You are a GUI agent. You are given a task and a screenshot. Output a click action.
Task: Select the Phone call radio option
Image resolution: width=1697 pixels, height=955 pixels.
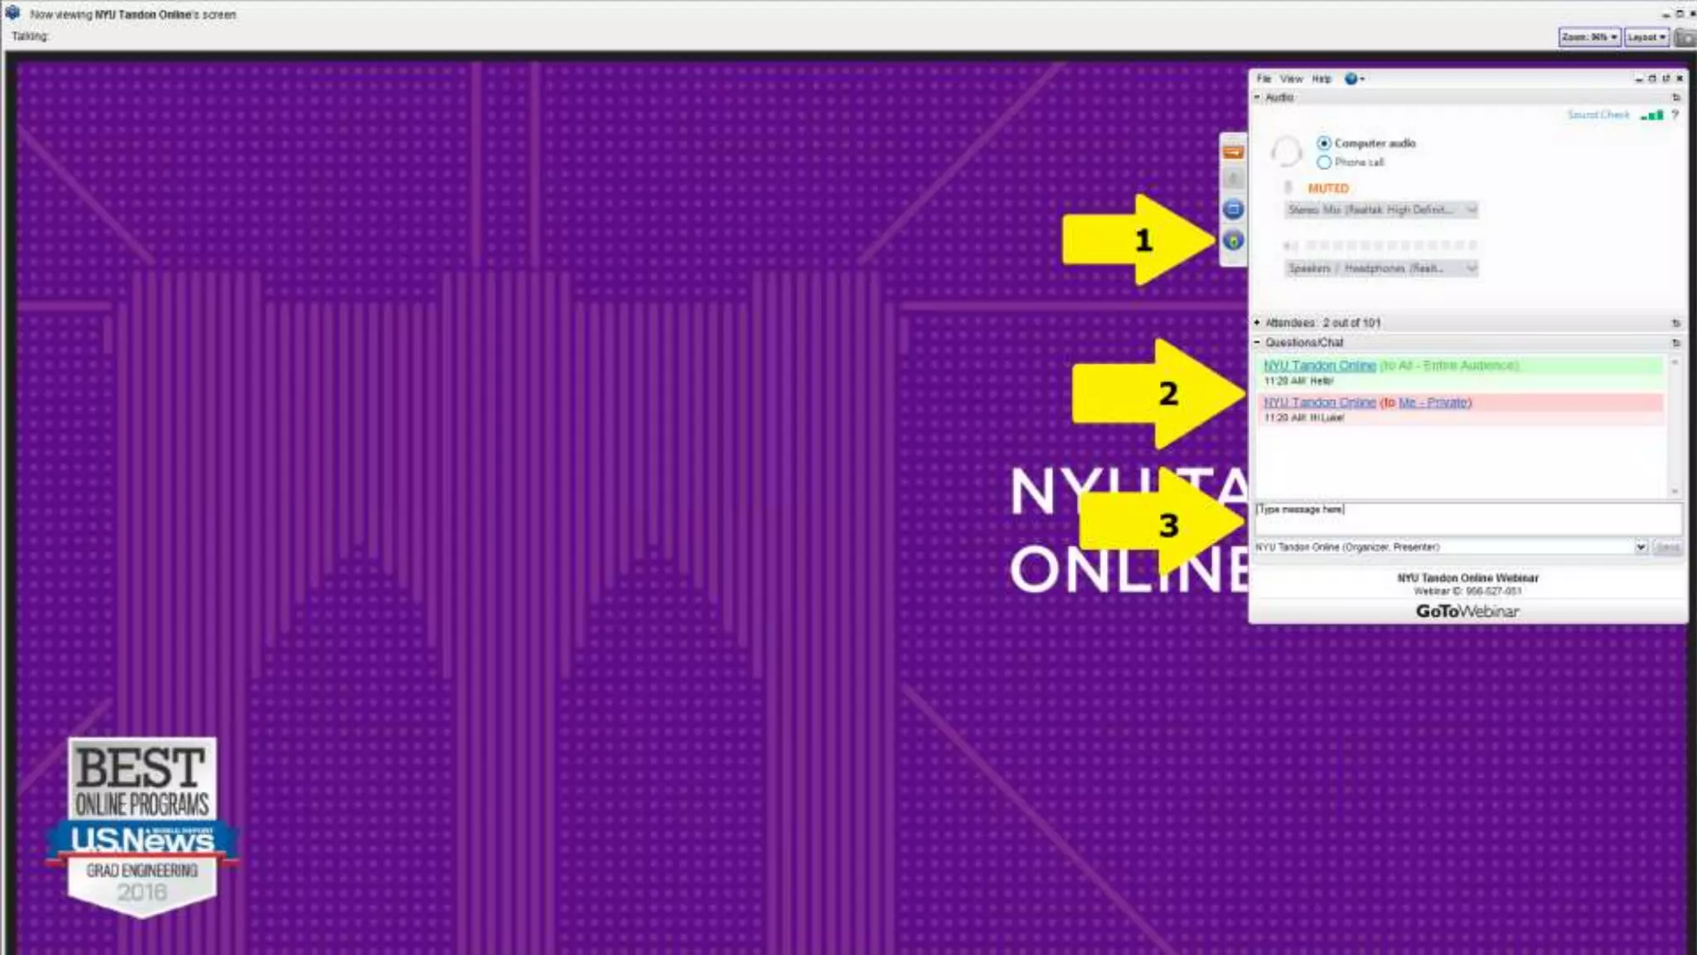coord(1324,162)
